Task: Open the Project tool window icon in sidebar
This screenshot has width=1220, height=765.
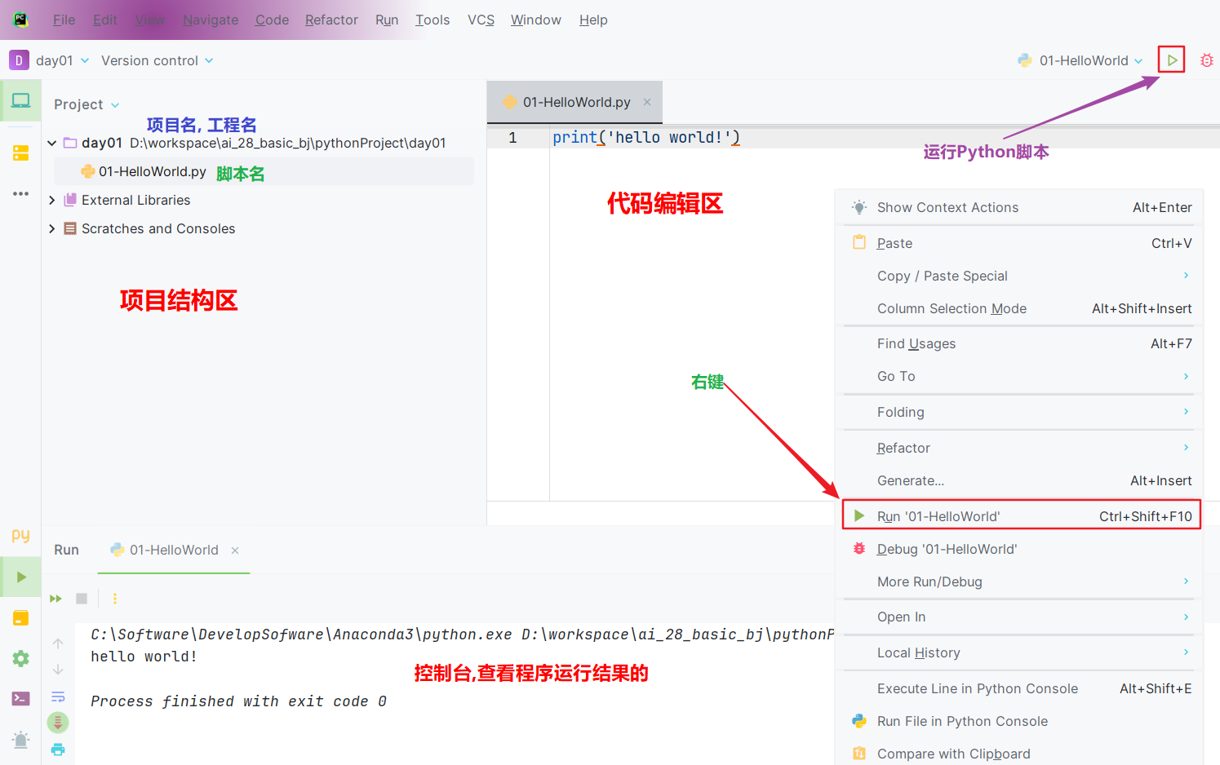Action: pyautogui.click(x=20, y=100)
